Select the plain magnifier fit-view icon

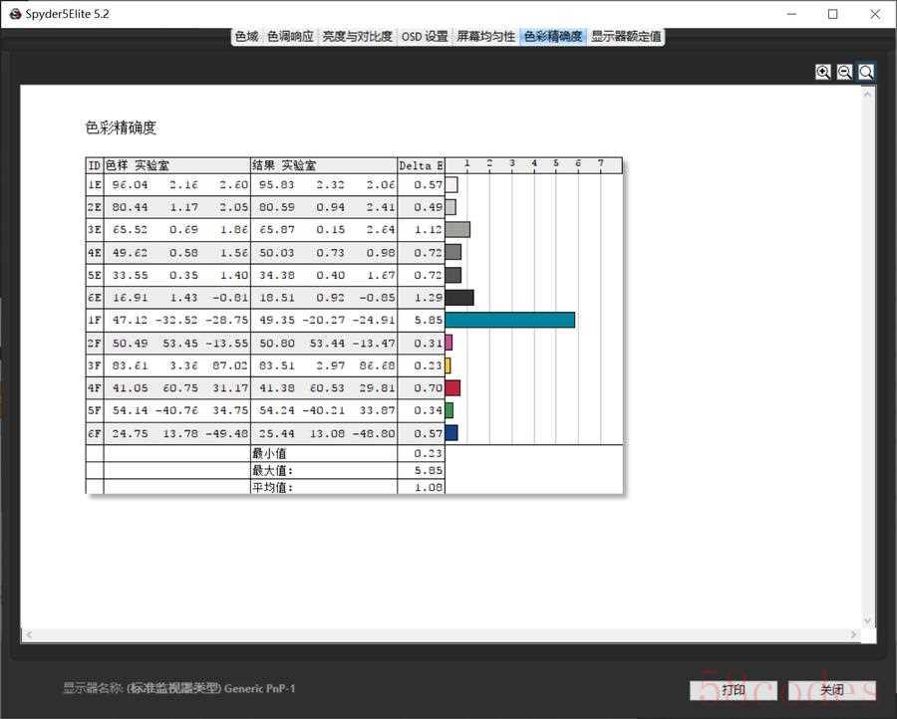coord(866,72)
